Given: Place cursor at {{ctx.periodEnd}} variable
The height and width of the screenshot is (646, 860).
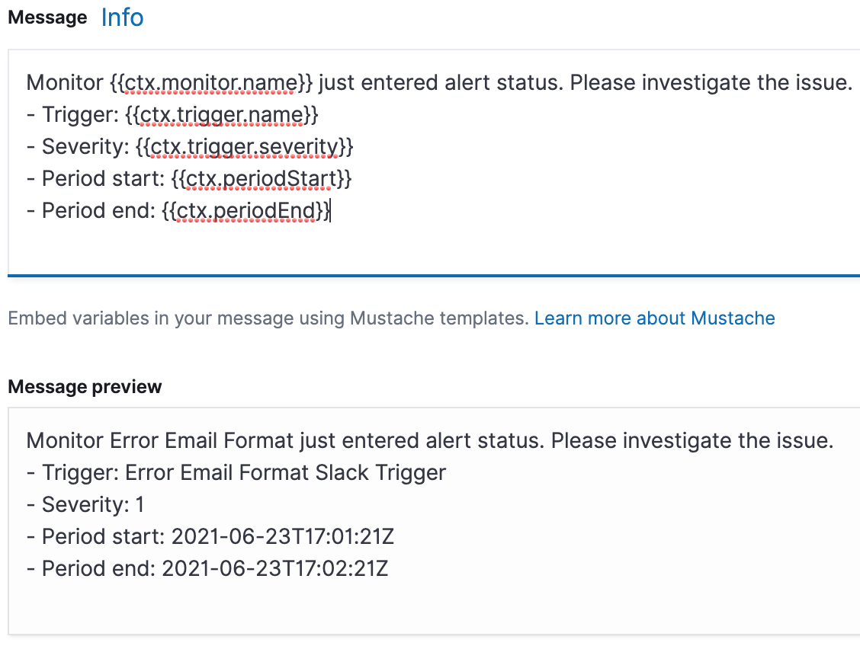Looking at the screenshot, I should [x=248, y=210].
